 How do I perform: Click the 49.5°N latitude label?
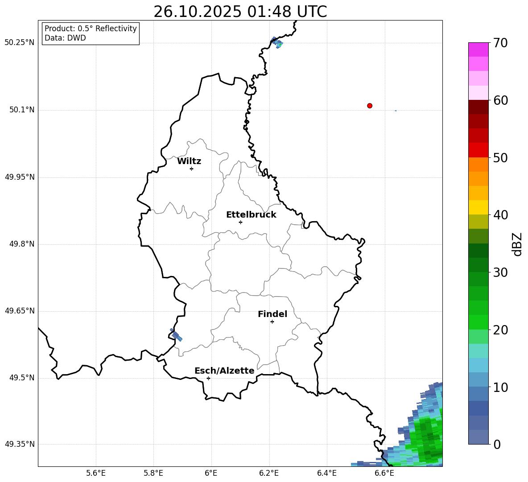pos(22,378)
